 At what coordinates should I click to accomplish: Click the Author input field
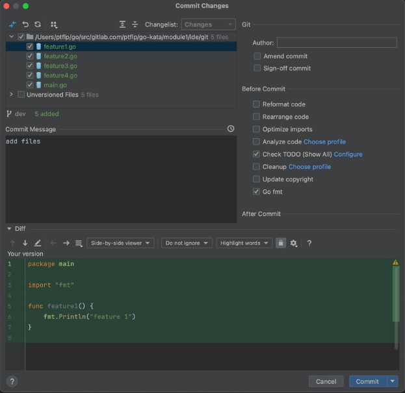[336, 43]
